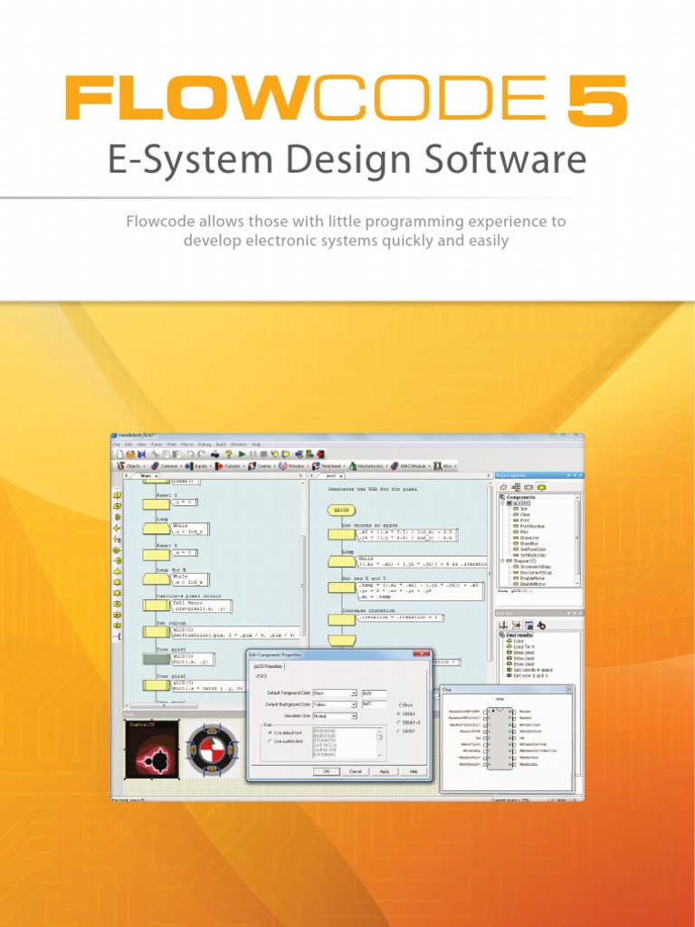Image resolution: width=695 pixels, height=927 pixels.
Task: Select the gLCD Properties tab in dialog
Action: pyautogui.click(x=268, y=666)
